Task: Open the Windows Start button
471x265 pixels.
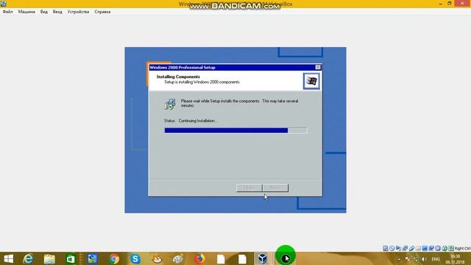Action: tap(8, 258)
